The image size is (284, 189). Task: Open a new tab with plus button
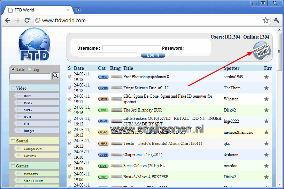coord(78,10)
